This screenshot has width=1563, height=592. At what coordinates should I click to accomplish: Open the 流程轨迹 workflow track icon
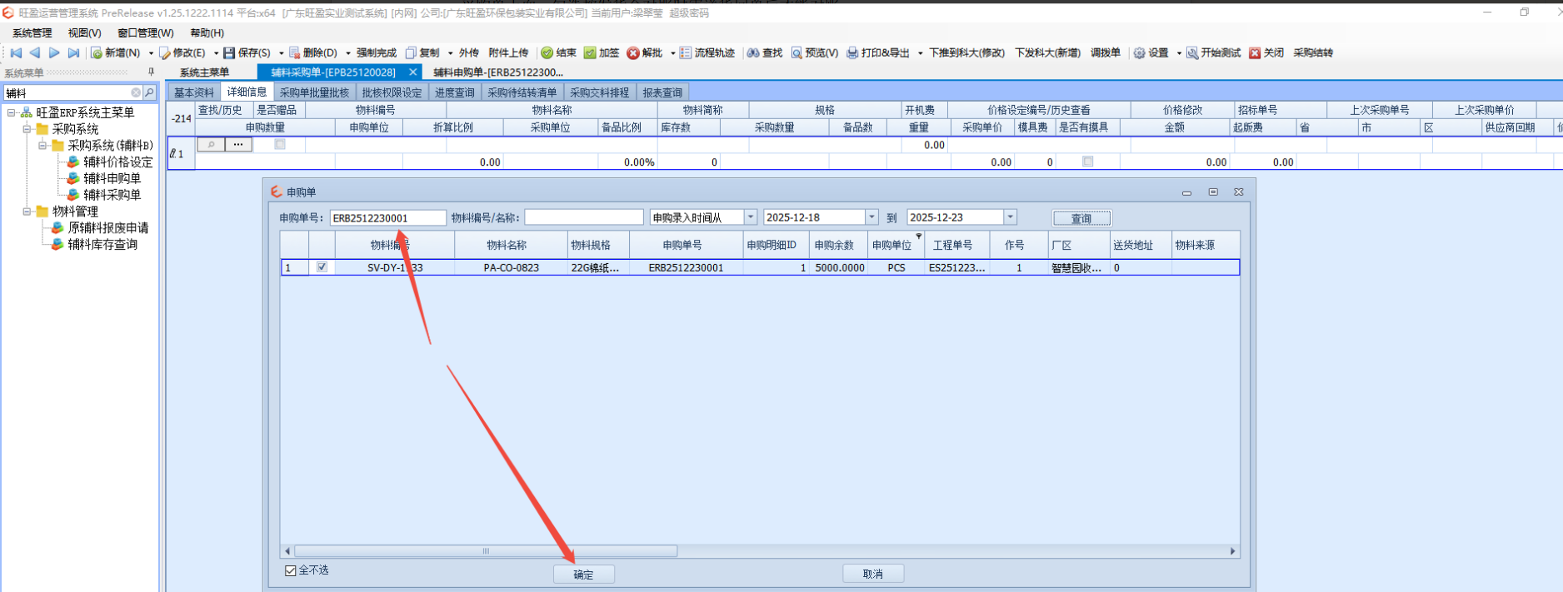tap(686, 52)
